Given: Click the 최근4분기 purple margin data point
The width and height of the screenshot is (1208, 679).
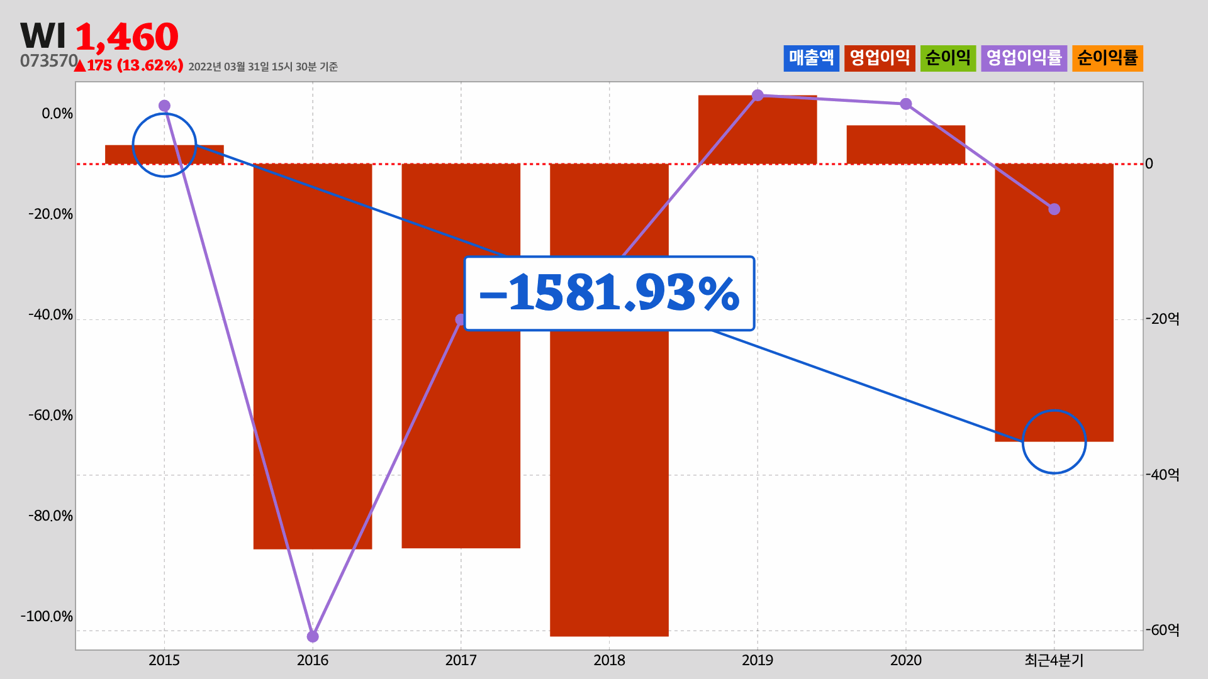Looking at the screenshot, I should 1054,209.
